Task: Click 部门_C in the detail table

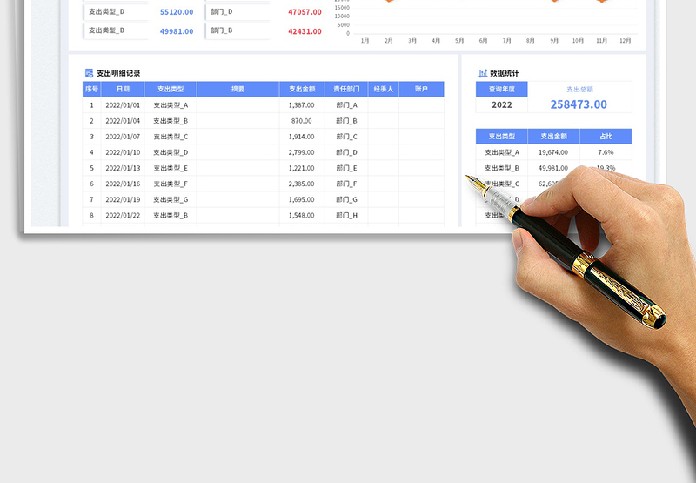Action: (x=346, y=137)
